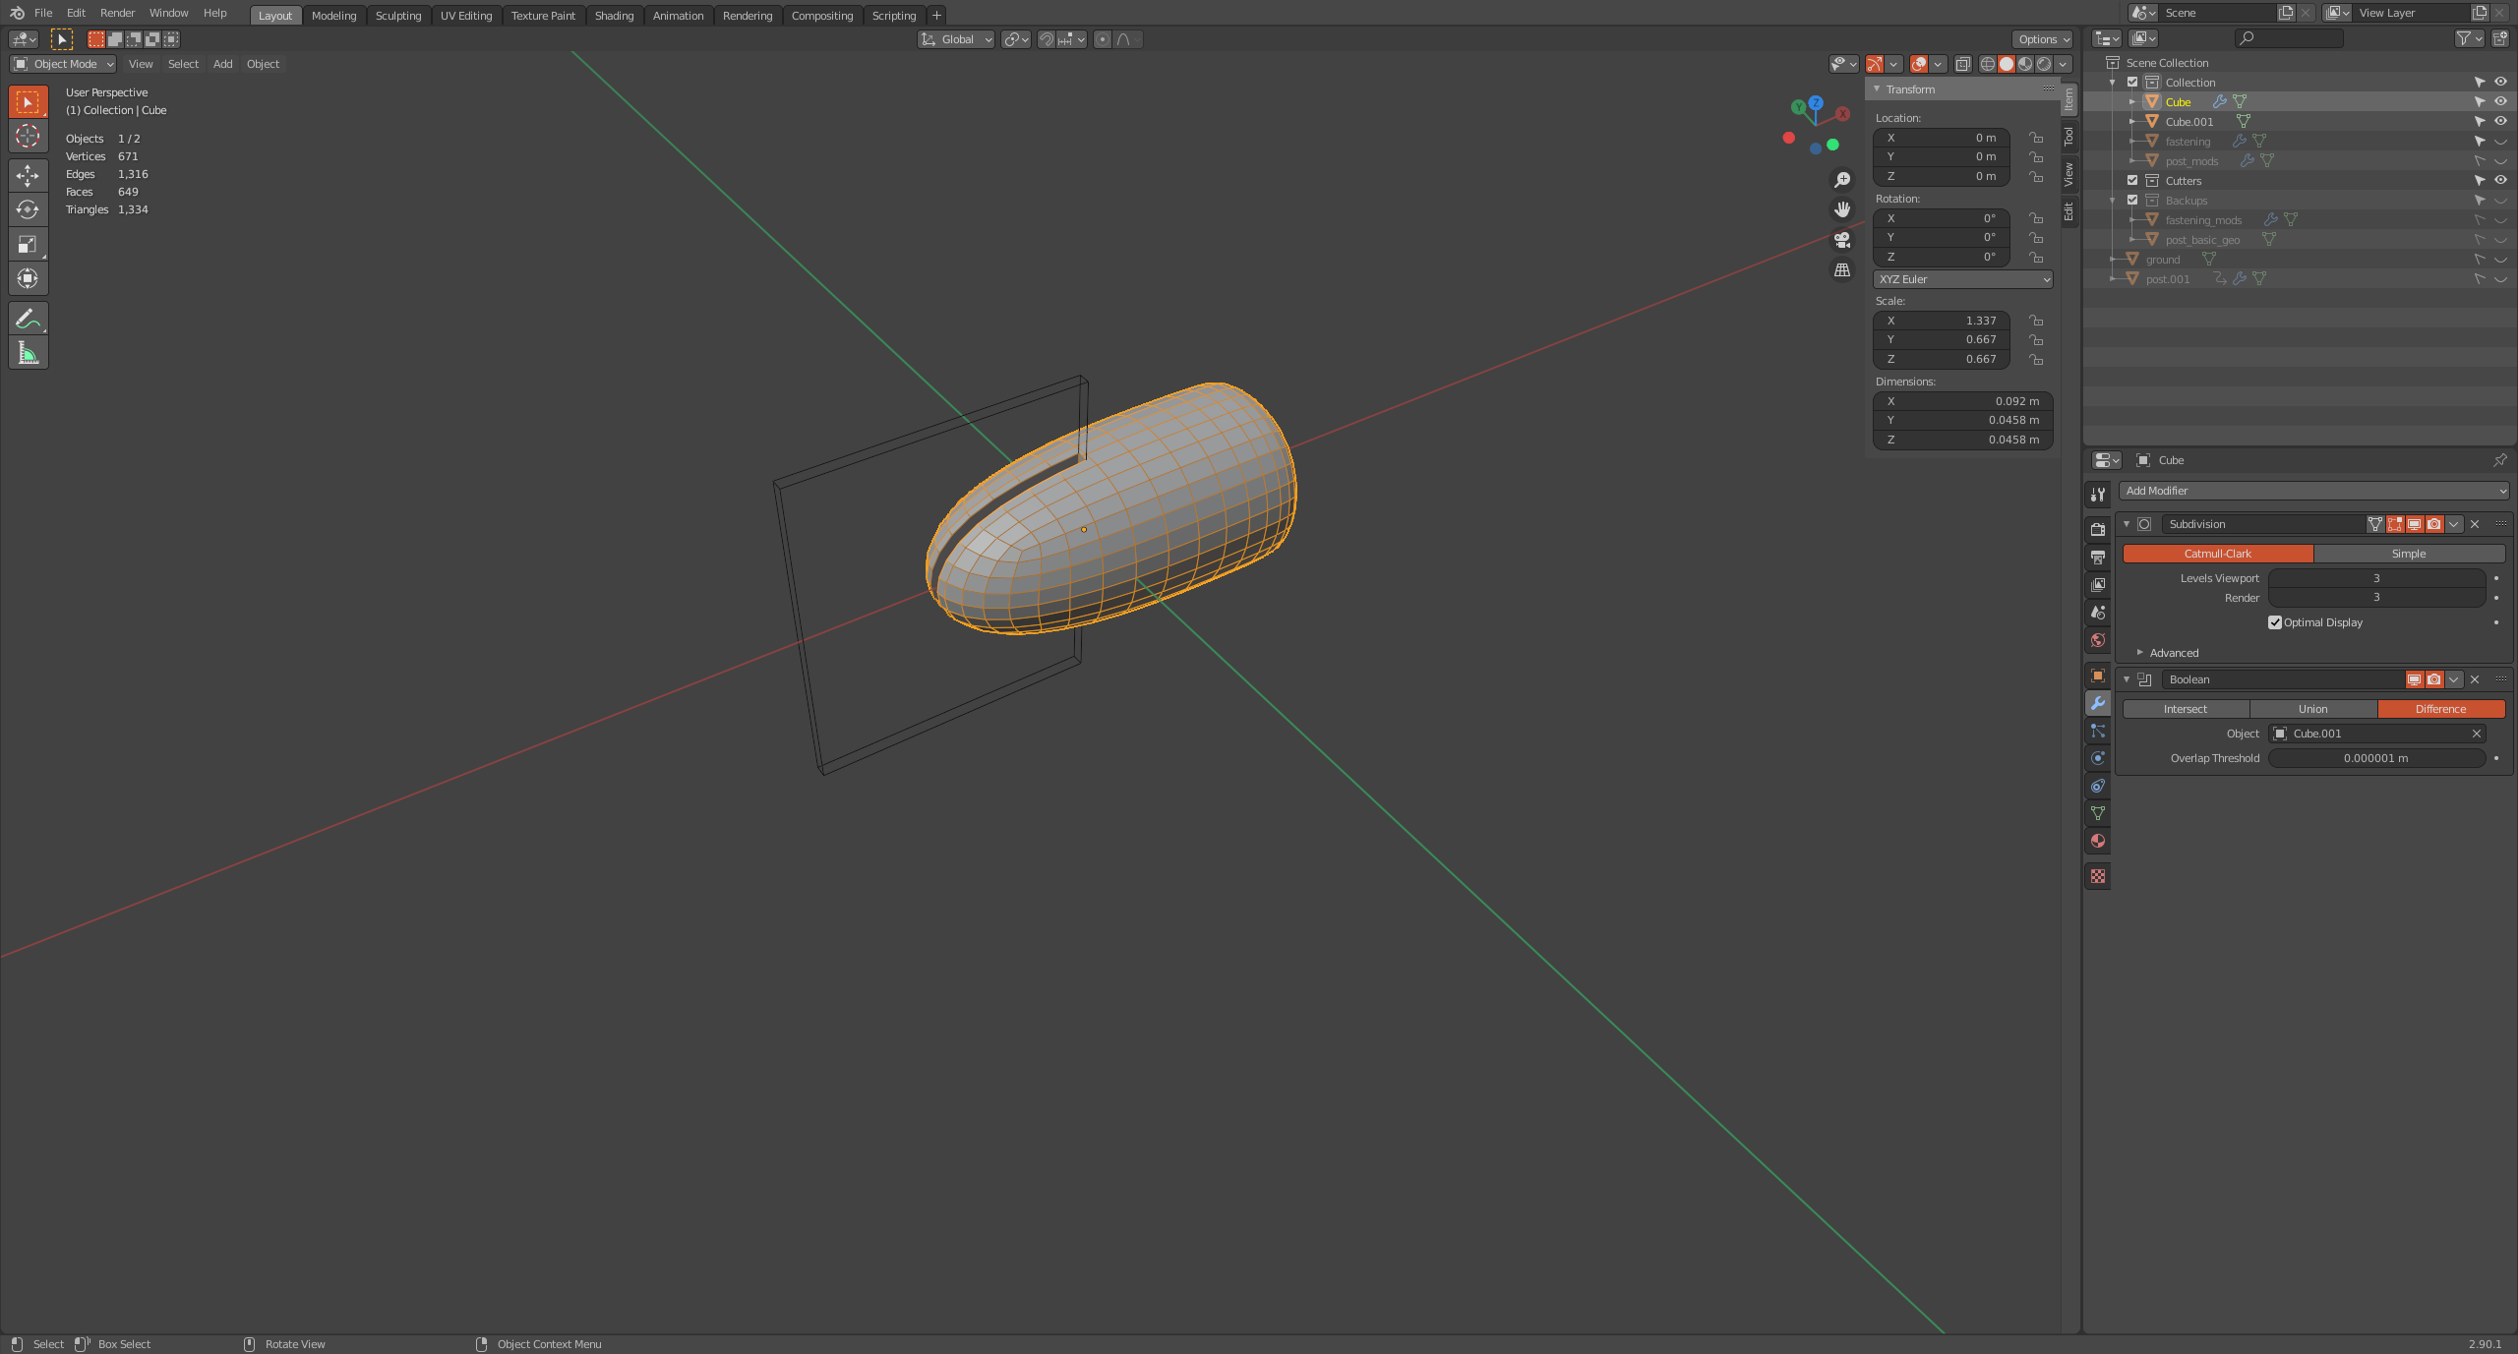Choose the Annotate tool
Image resolution: width=2518 pixels, height=1354 pixels.
(28, 318)
